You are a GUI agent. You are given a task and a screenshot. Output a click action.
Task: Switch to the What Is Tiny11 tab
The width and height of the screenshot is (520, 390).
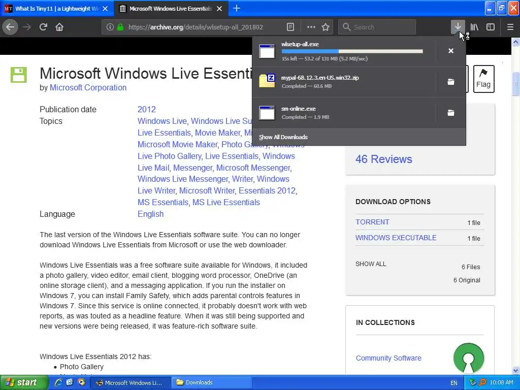coord(56,9)
